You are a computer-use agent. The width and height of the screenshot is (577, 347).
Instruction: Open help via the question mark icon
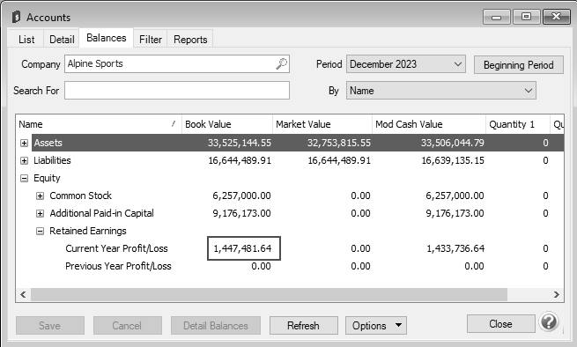[x=549, y=322]
